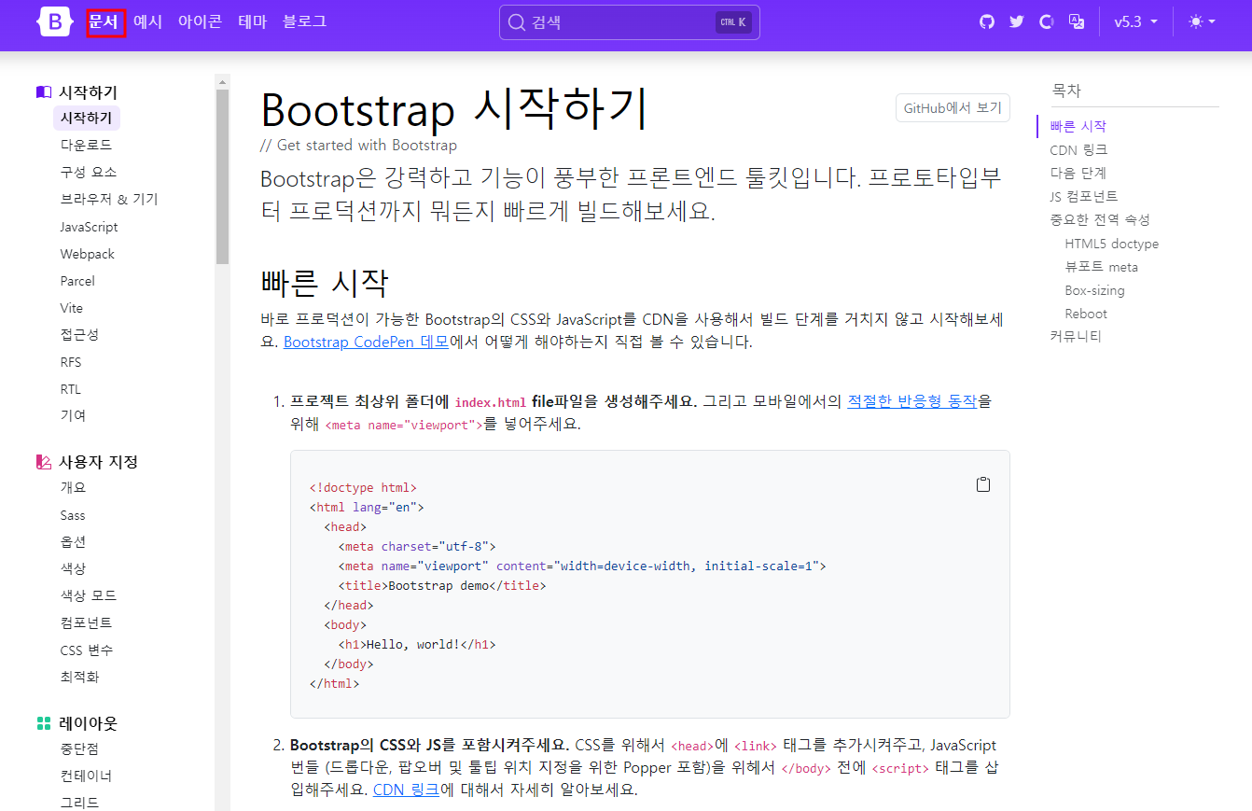Click the sidebar scrollbar up arrow
The height and width of the screenshot is (811, 1252).
222,81
